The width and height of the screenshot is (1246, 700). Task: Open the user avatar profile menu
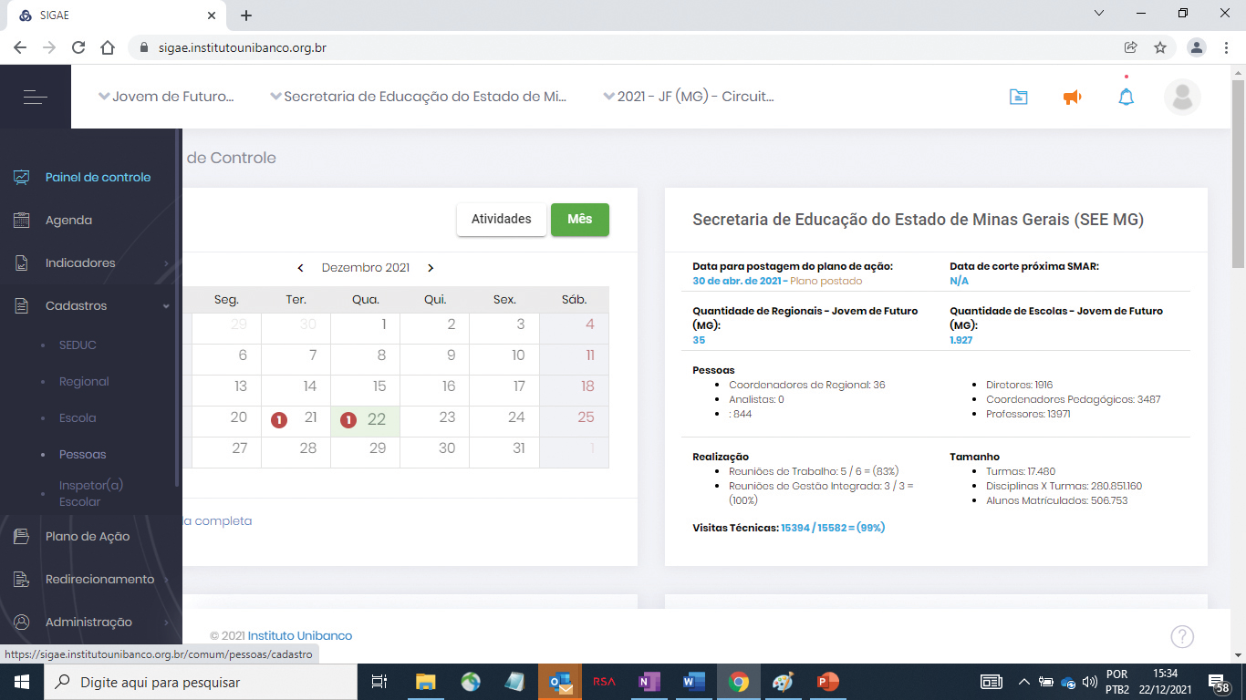pyautogui.click(x=1182, y=97)
